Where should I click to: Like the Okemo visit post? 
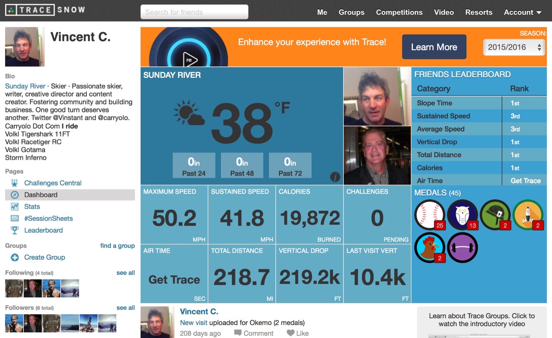point(297,333)
